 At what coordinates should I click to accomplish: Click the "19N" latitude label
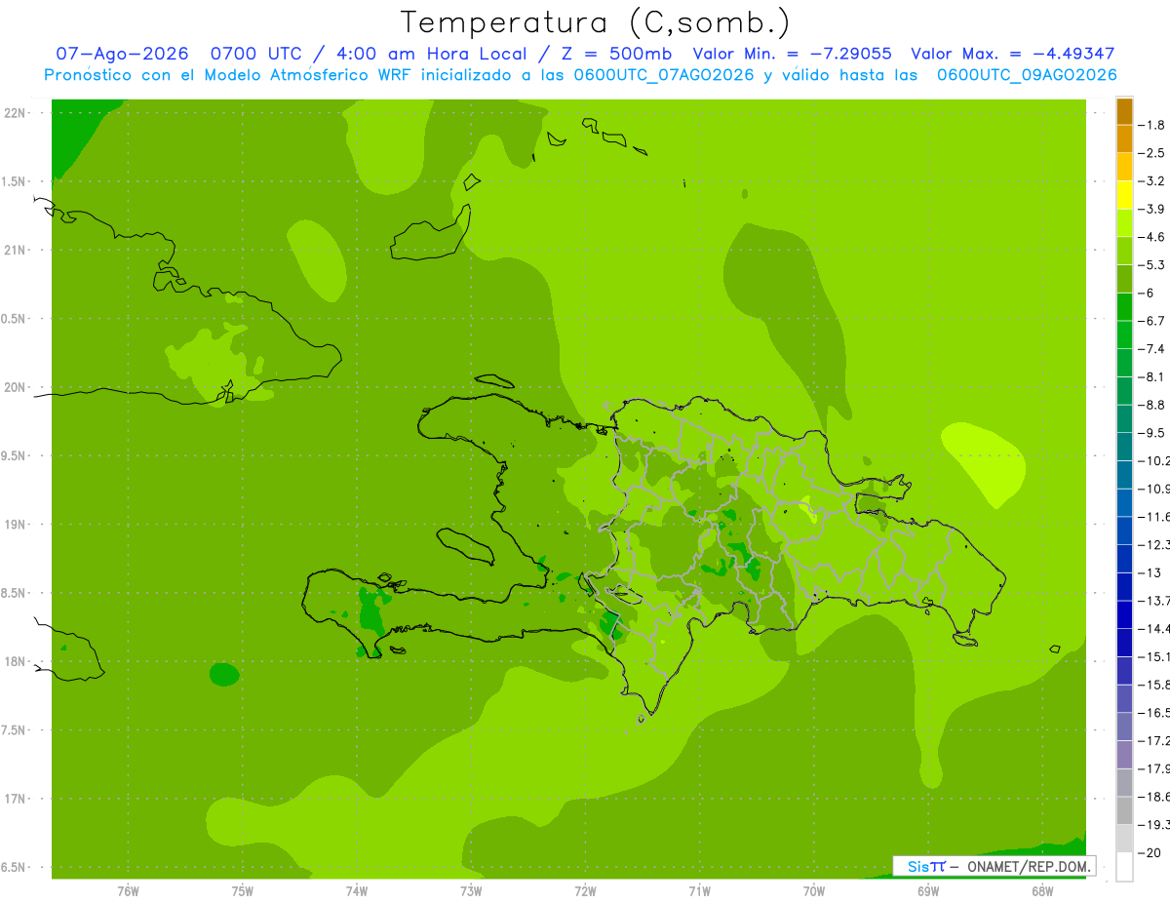[17, 525]
